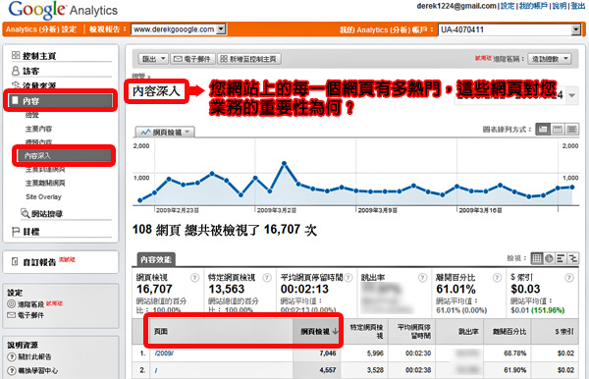This screenshot has width=589, height=379.
Task: Sort table by 頁面 column header
Action: tap(221, 331)
